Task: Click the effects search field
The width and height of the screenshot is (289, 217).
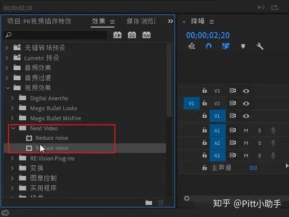Action: pos(55,35)
